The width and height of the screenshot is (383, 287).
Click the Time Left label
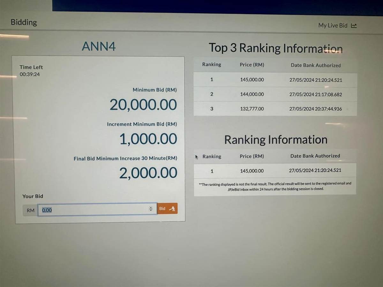(31, 67)
